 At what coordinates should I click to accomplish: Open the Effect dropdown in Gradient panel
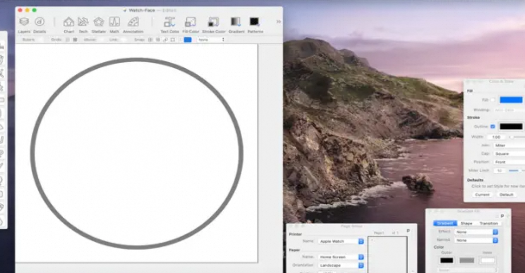[x=477, y=232]
